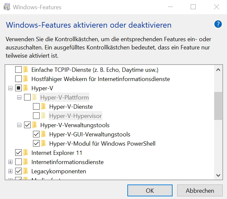Open the help question mark icon

tap(218, 24)
